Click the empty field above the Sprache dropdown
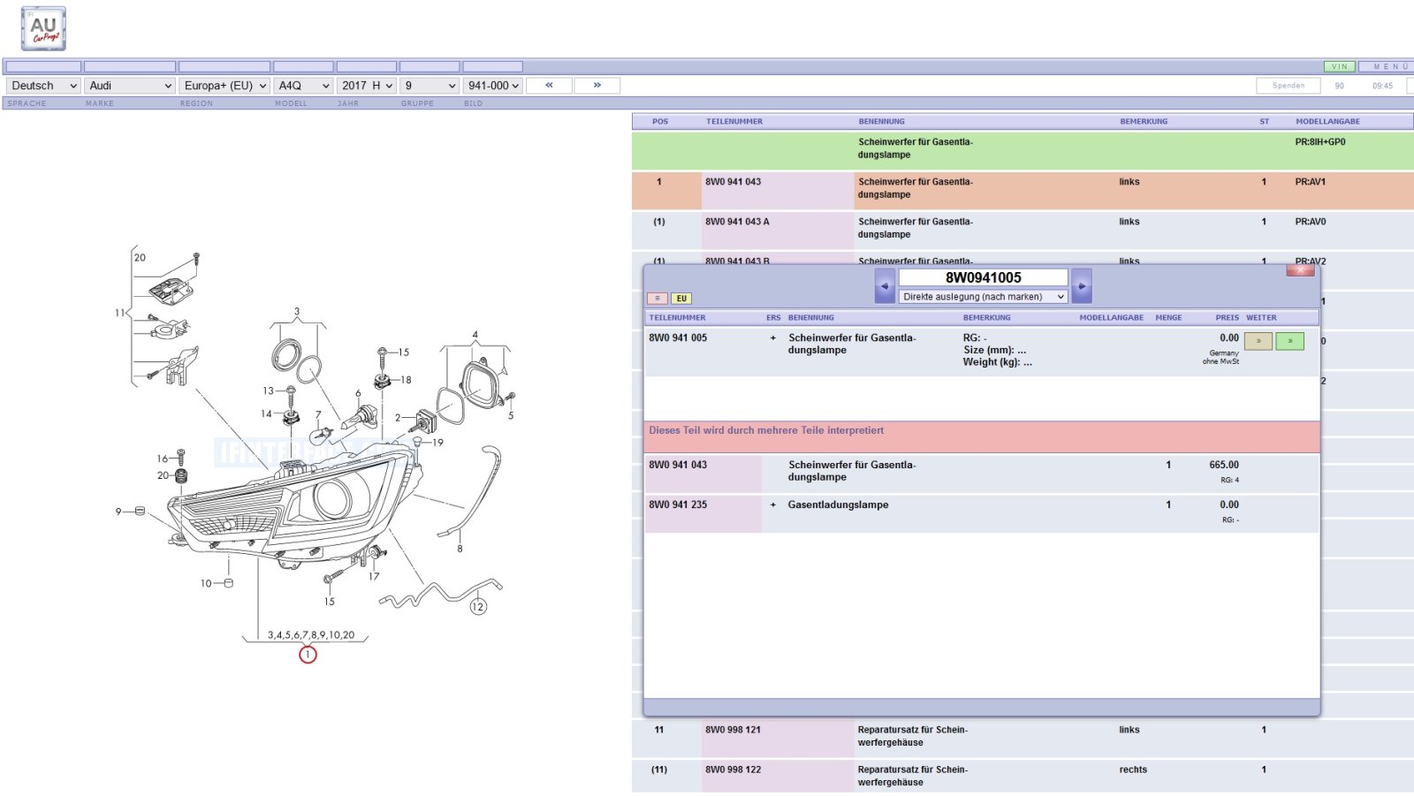 (43, 66)
